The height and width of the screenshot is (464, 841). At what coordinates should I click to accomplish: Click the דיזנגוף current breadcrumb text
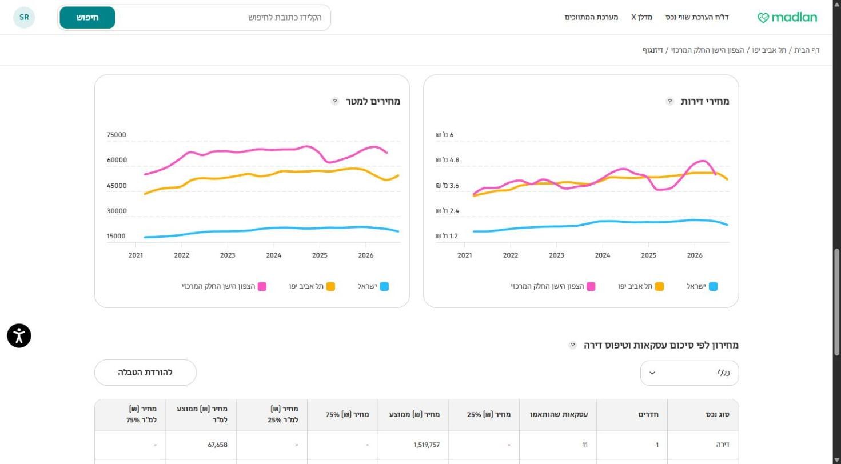tap(652, 50)
